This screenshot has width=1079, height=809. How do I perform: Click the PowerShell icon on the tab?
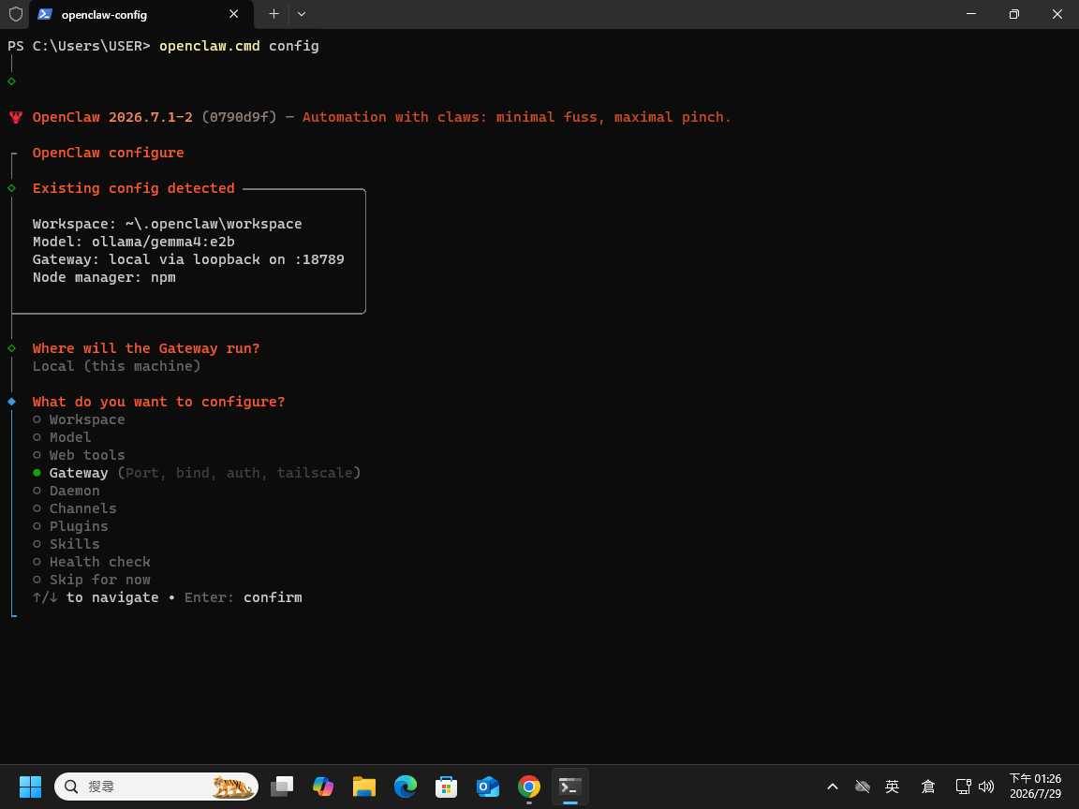point(45,14)
